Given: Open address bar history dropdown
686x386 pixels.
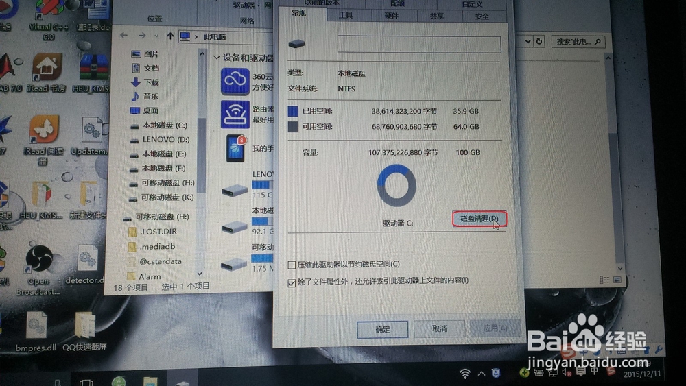Looking at the screenshot, I should [528, 42].
